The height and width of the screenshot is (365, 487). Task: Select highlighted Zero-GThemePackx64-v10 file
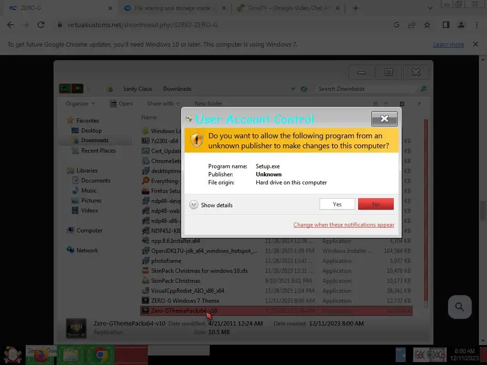pyautogui.click(x=276, y=311)
